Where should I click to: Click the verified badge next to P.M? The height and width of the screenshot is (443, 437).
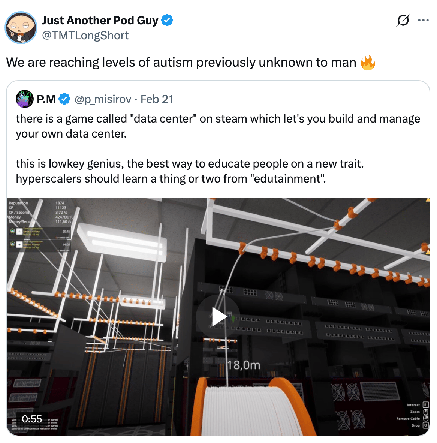click(64, 99)
